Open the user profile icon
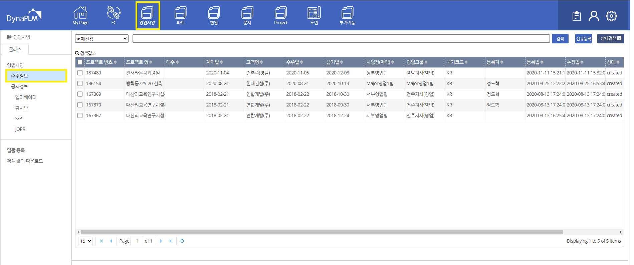 point(594,16)
